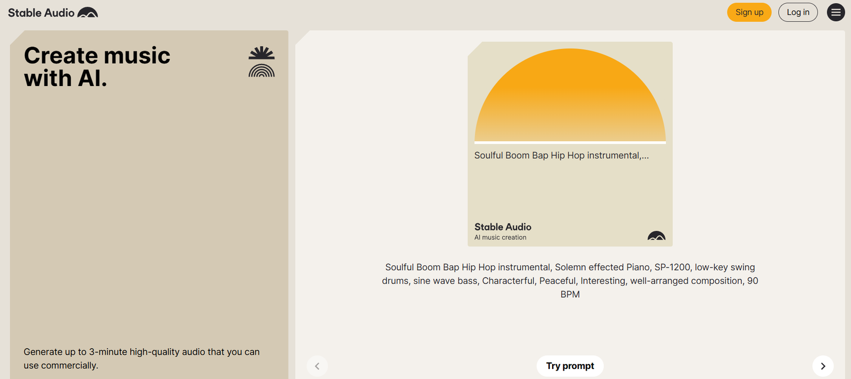Click the AI music creation caption
This screenshot has height=379, width=851.
click(x=500, y=237)
